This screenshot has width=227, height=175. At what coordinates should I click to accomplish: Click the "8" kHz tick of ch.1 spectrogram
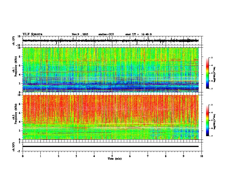20,57
